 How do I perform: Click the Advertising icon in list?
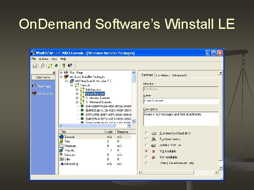[x=61, y=164]
